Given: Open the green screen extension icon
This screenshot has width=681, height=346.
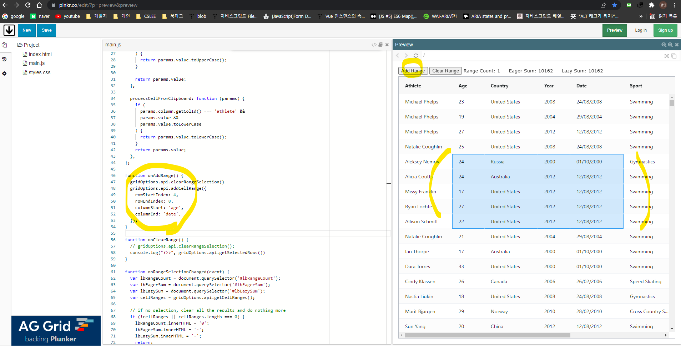Looking at the screenshot, I should (629, 5).
